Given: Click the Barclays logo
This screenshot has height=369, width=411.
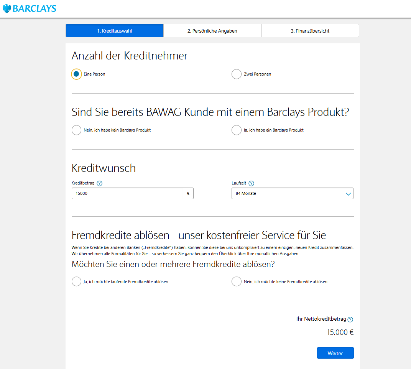Looking at the screenshot, I should pyautogui.click(x=30, y=9).
